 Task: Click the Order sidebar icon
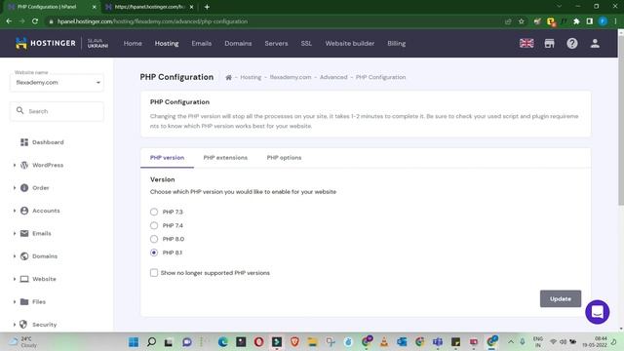coord(24,187)
